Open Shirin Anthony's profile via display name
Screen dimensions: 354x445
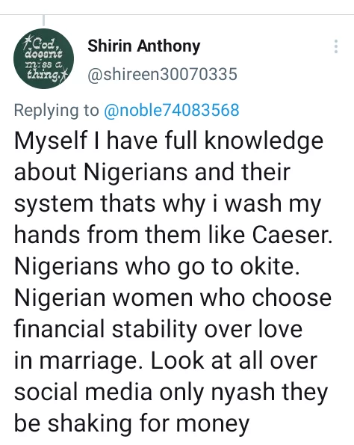coord(143,46)
